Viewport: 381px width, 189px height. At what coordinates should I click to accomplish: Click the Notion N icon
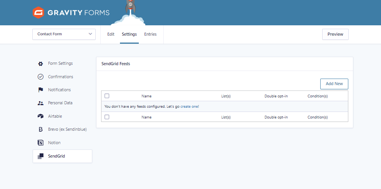[x=41, y=143]
